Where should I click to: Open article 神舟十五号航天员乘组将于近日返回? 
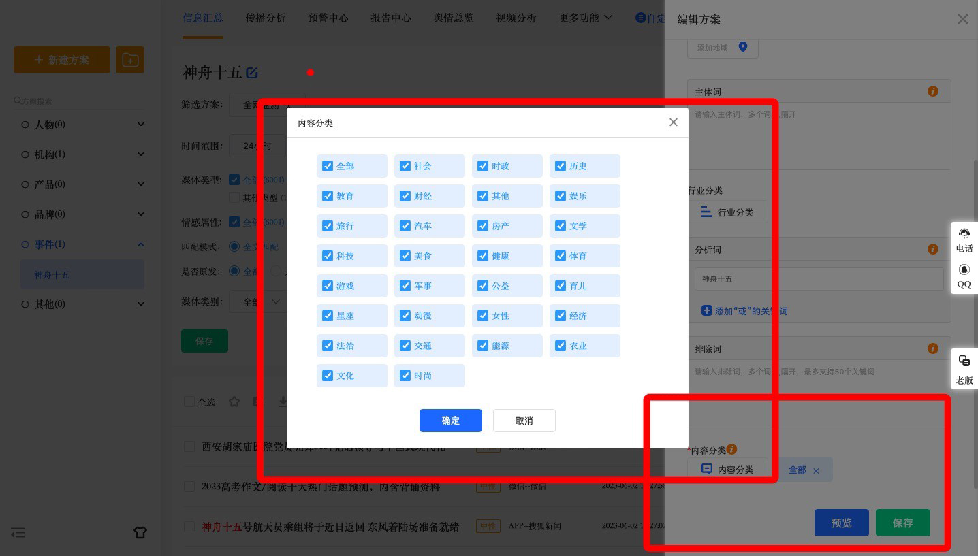(330, 527)
